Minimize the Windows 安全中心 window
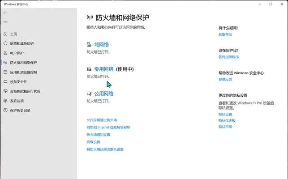This screenshot has width=288, height=179. click(x=260, y=4)
